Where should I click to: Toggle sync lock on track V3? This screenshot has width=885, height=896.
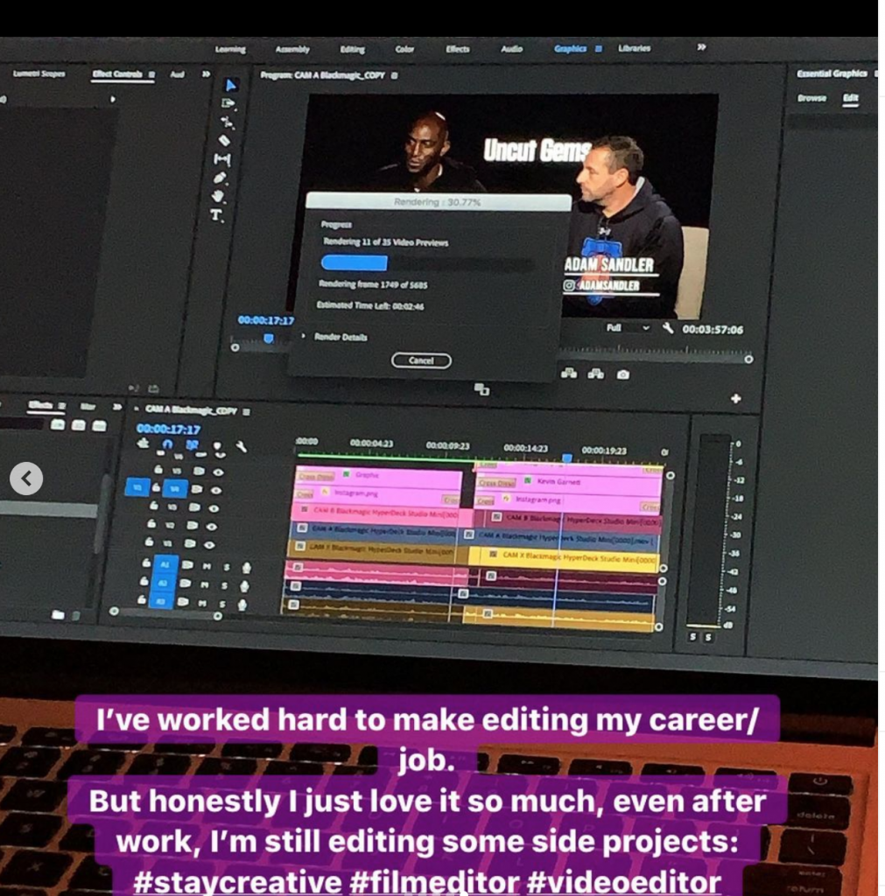point(195,507)
